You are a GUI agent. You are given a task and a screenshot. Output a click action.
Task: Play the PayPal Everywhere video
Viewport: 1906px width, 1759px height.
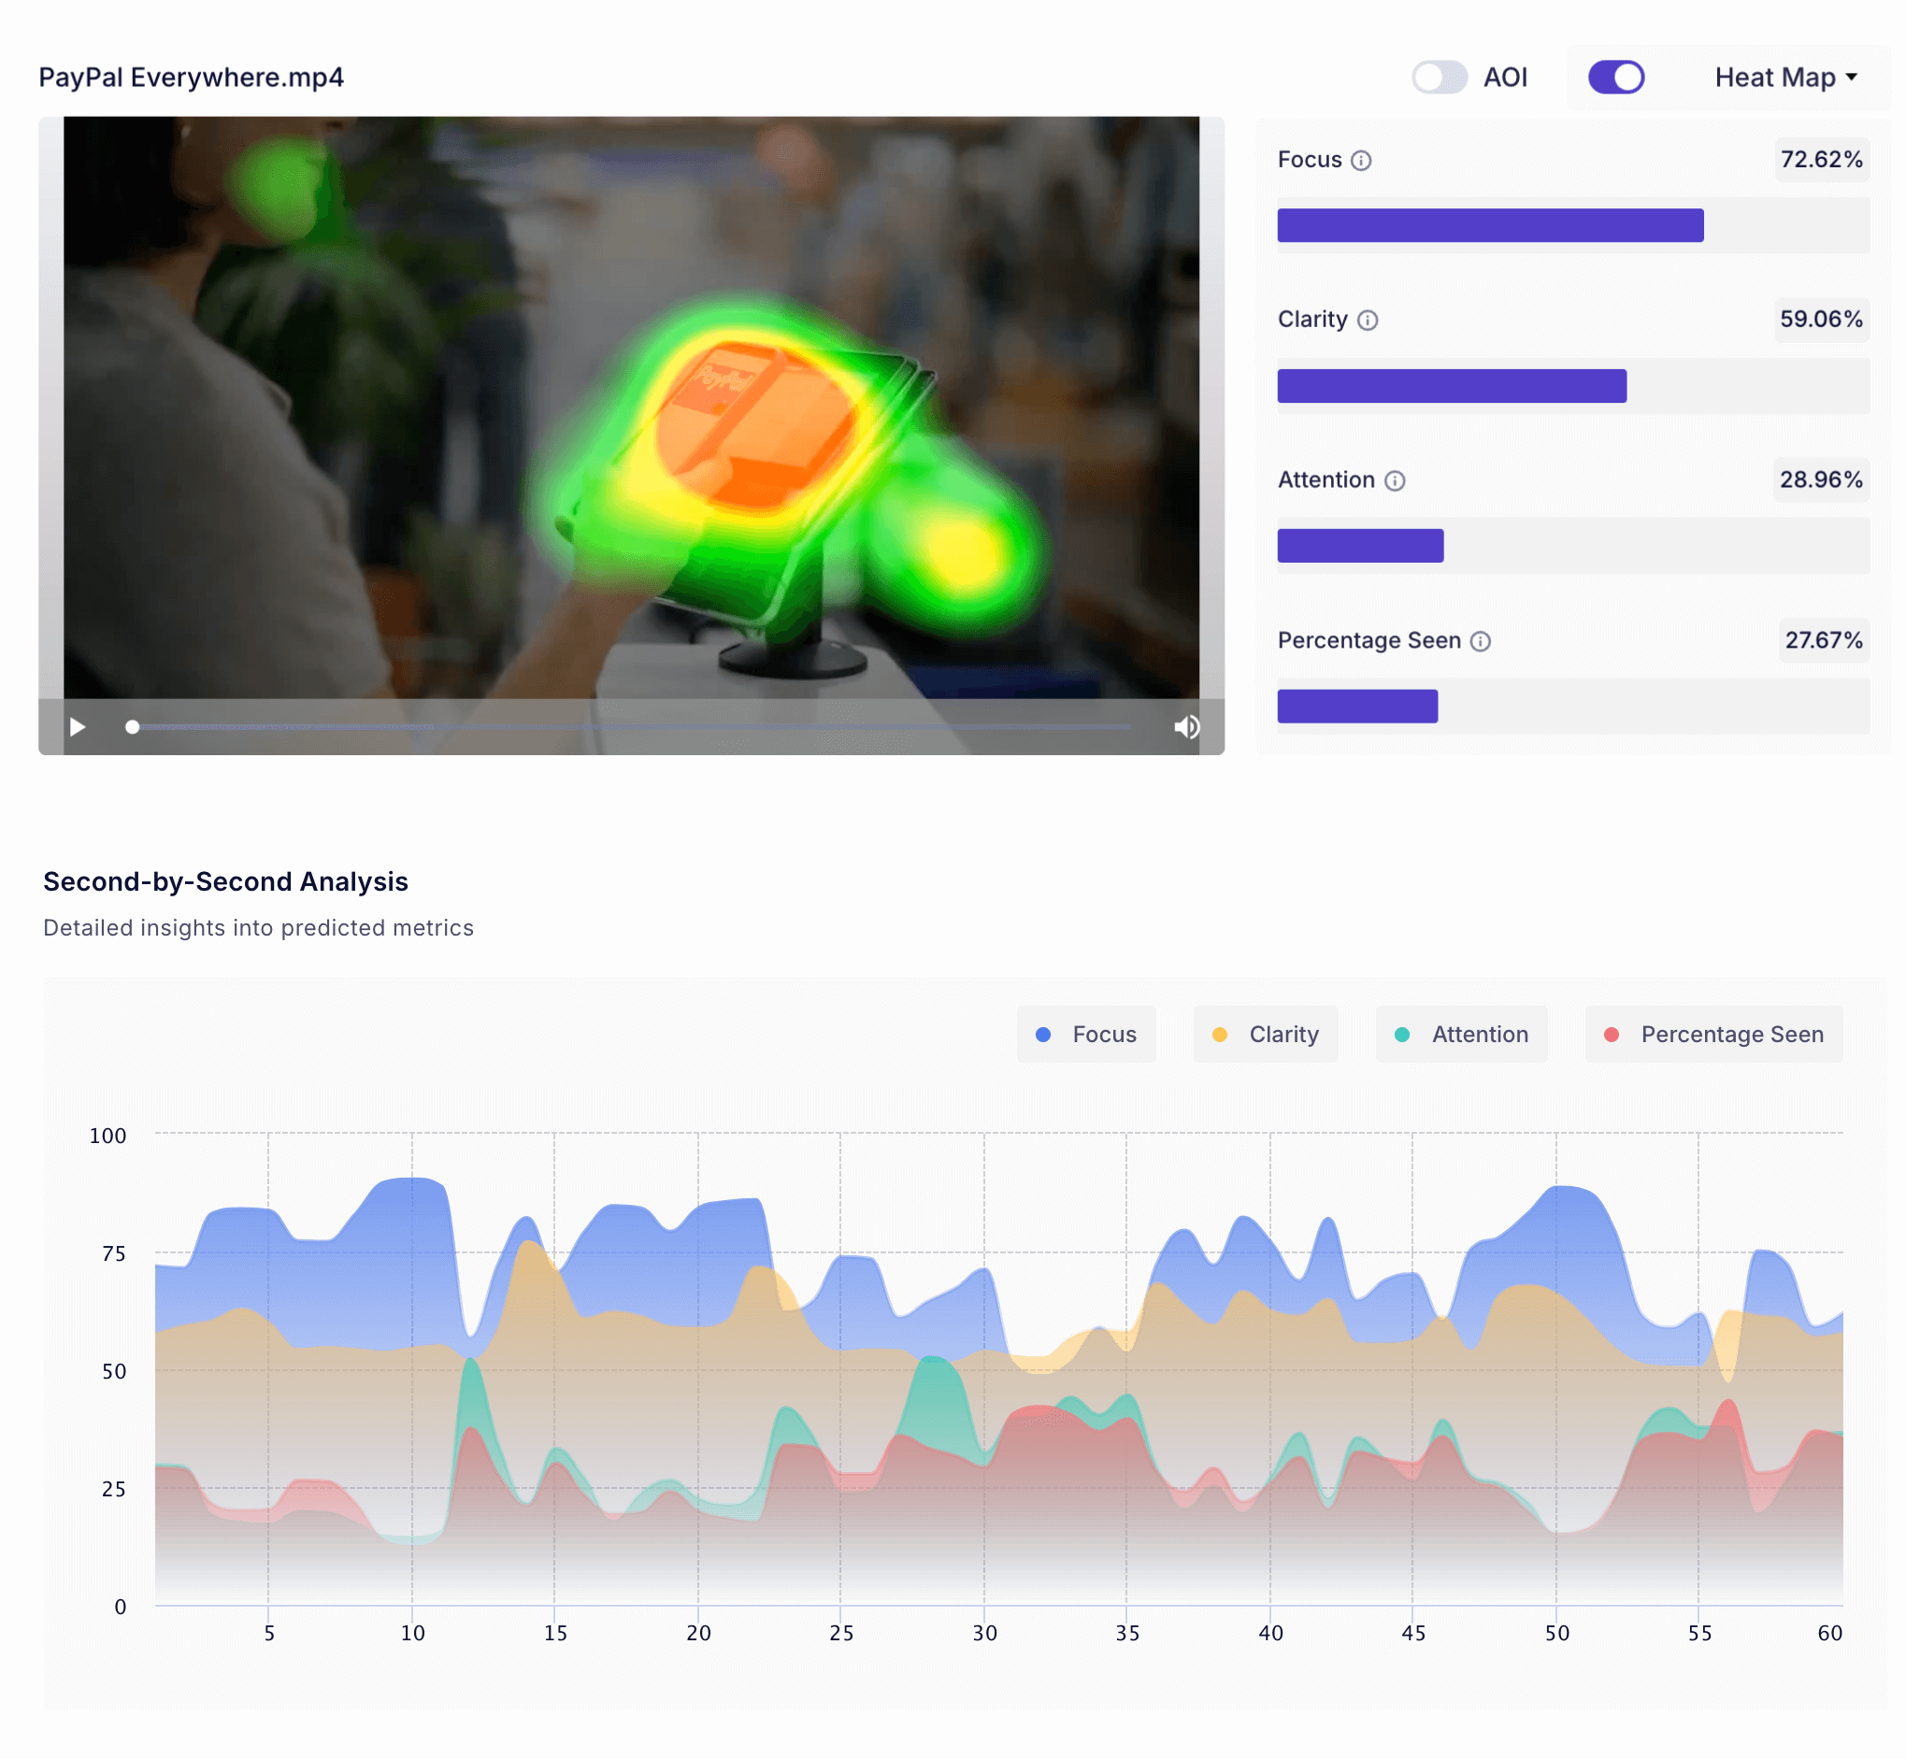point(79,728)
